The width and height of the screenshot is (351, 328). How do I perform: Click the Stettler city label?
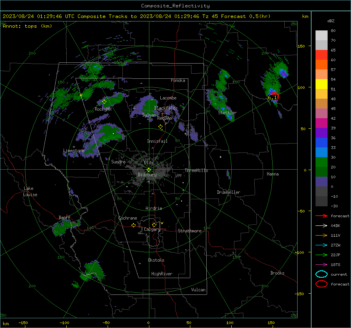click(227, 113)
